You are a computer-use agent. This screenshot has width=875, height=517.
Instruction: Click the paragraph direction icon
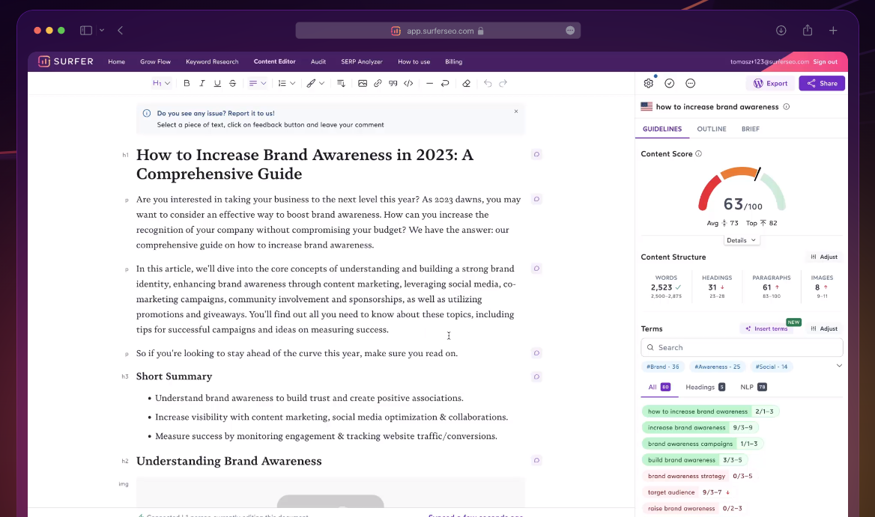pyautogui.click(x=341, y=84)
